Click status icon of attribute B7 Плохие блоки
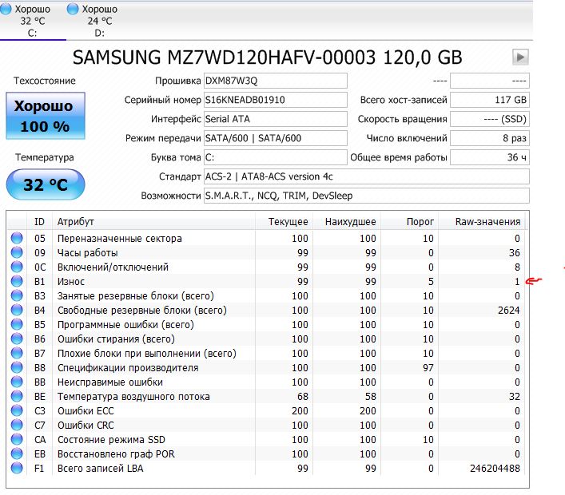The height and width of the screenshot is (495, 565). 17,353
